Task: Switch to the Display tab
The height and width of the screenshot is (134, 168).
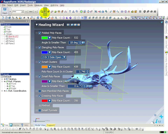Action: click(15, 125)
